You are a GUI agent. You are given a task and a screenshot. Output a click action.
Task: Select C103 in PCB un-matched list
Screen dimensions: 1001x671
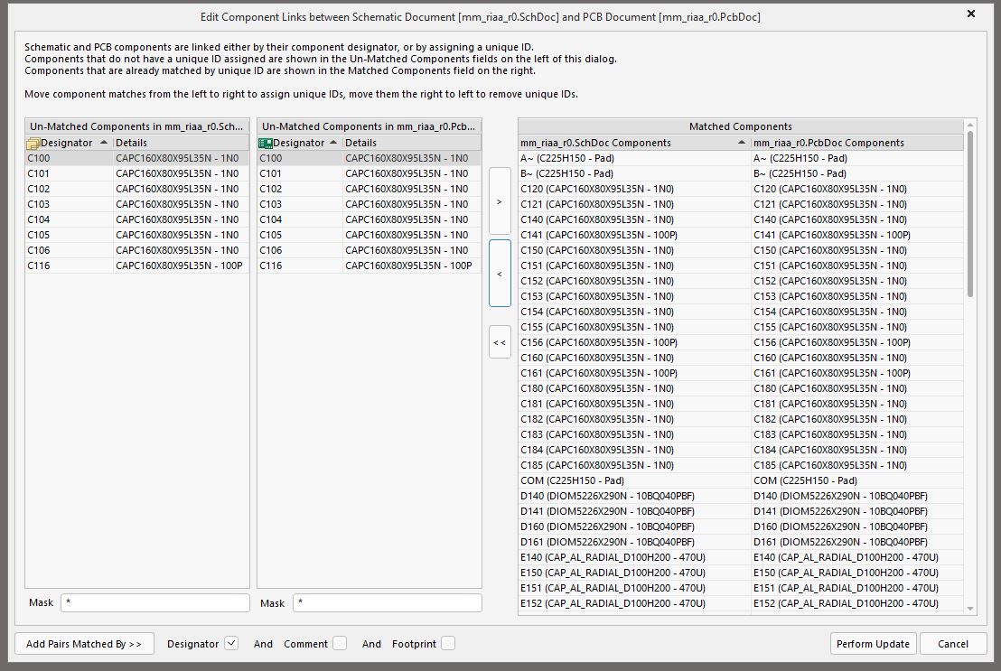coord(369,204)
